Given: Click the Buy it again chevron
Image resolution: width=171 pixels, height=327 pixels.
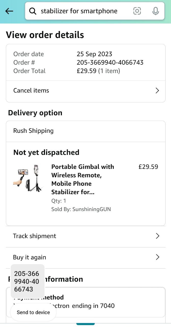Looking at the screenshot, I should [x=158, y=257].
